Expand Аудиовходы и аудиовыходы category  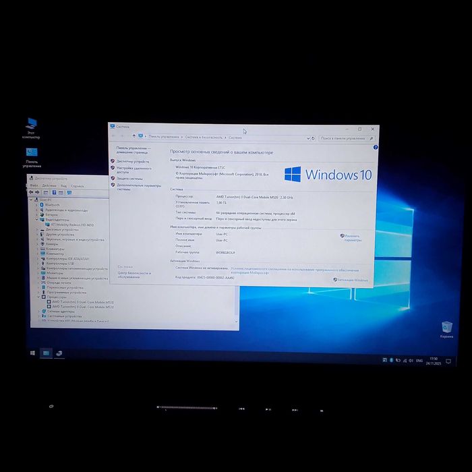pos(36,210)
